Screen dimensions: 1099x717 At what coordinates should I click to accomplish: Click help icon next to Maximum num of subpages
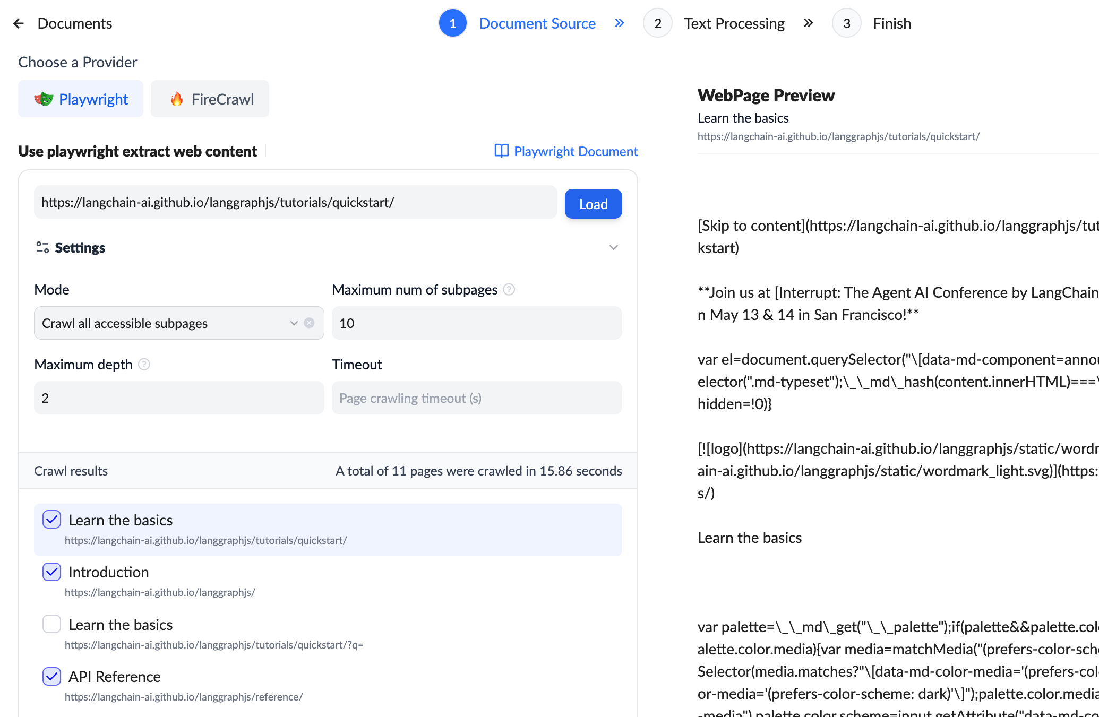coord(509,290)
